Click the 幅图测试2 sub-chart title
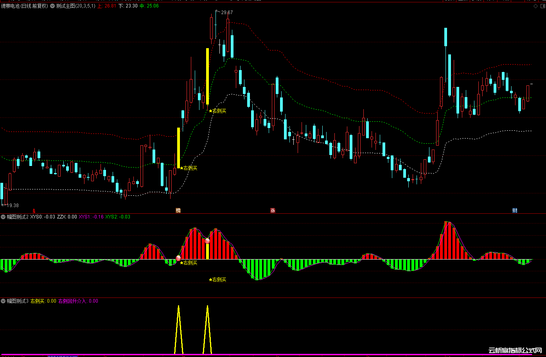This screenshot has width=546, height=357. pos(18,217)
